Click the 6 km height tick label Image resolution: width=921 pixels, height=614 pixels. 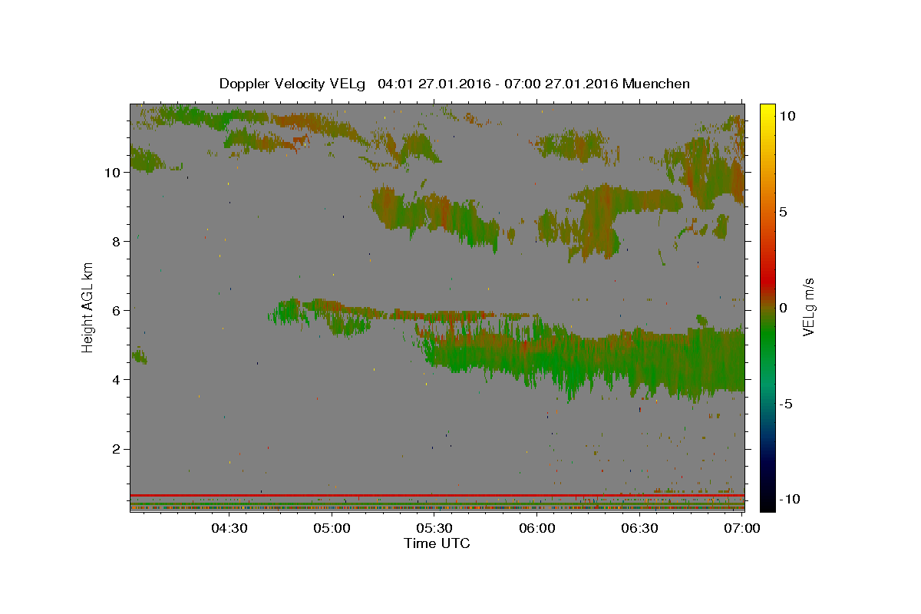click(x=117, y=310)
